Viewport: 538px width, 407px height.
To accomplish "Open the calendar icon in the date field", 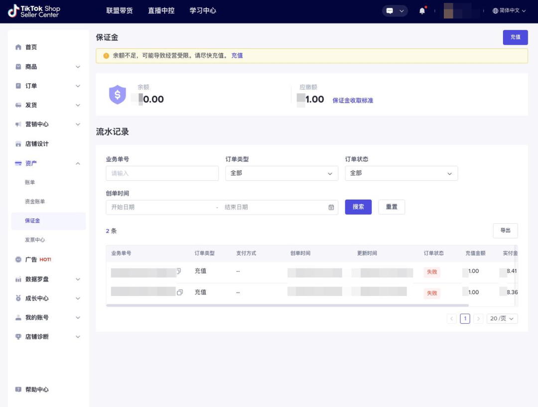I will (x=330, y=207).
